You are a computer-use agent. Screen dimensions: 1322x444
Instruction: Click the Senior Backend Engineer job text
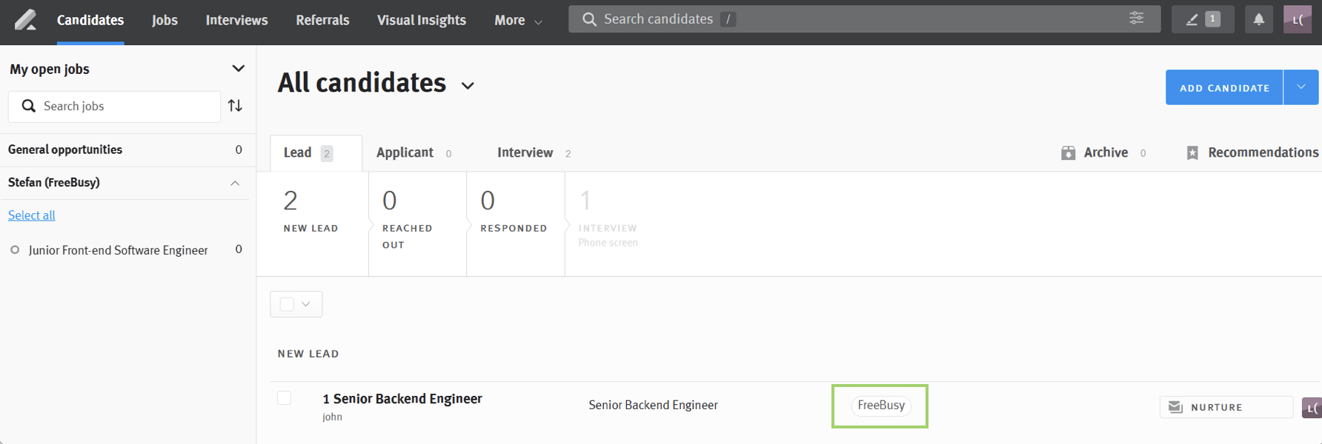[653, 406]
